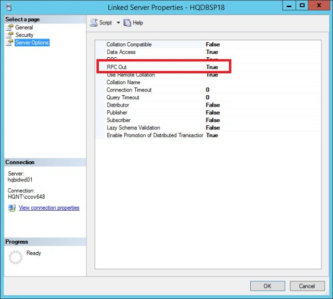333x299 pixels.
Task: Minimize the Linked Server Properties window
Action: pyautogui.click(x=289, y=5)
